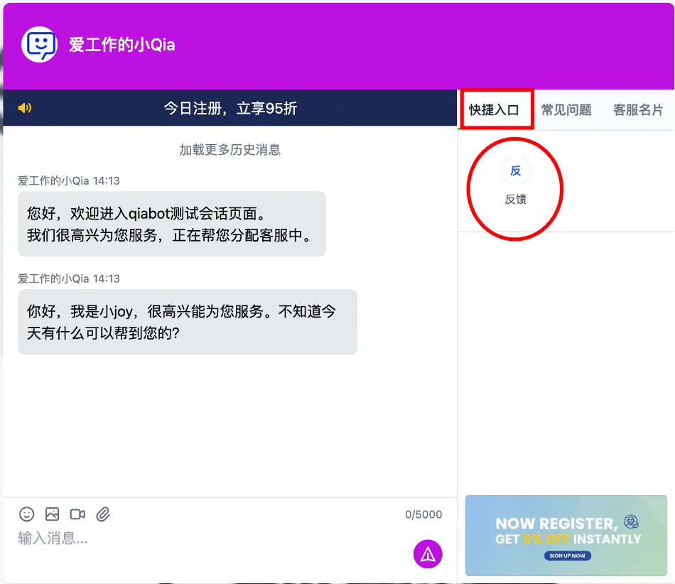Image resolution: width=675 pixels, height=584 pixels.
Task: Click the qiabot welcome message bubble
Action: [x=171, y=224]
